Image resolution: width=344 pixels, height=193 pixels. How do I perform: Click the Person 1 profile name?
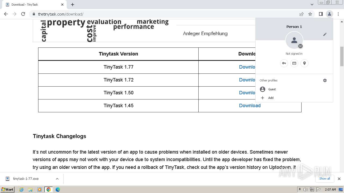pos(294,27)
